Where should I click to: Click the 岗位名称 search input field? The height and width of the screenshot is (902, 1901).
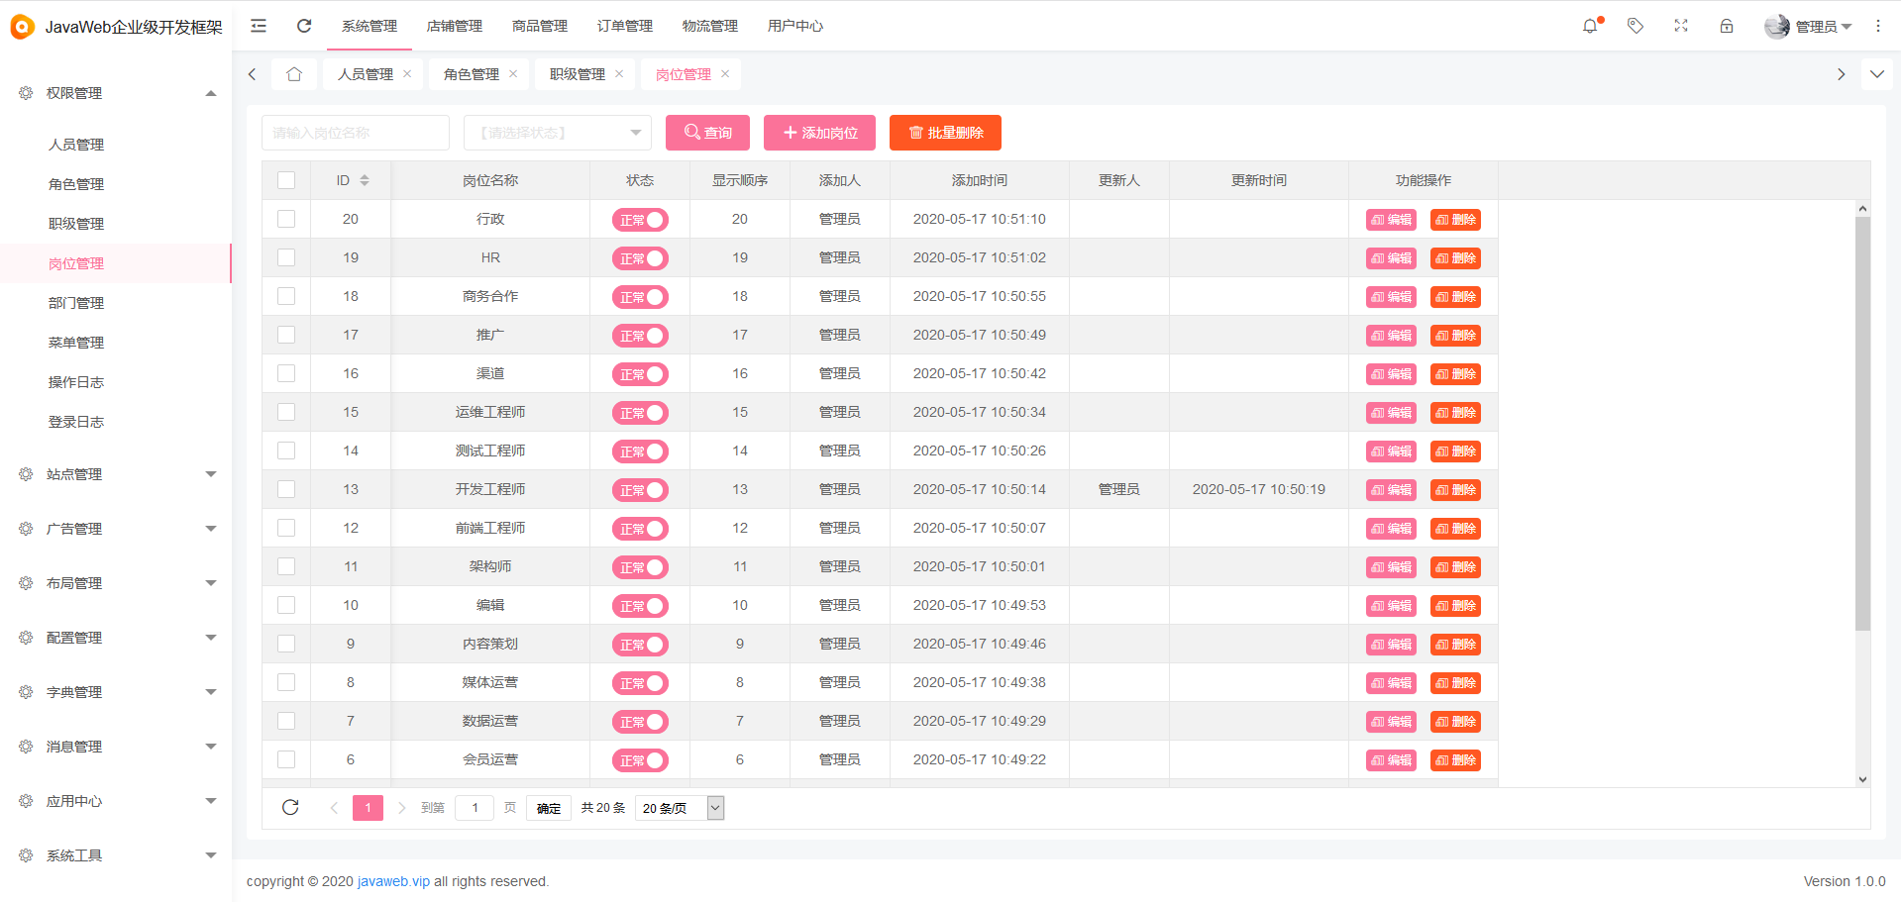point(355,132)
